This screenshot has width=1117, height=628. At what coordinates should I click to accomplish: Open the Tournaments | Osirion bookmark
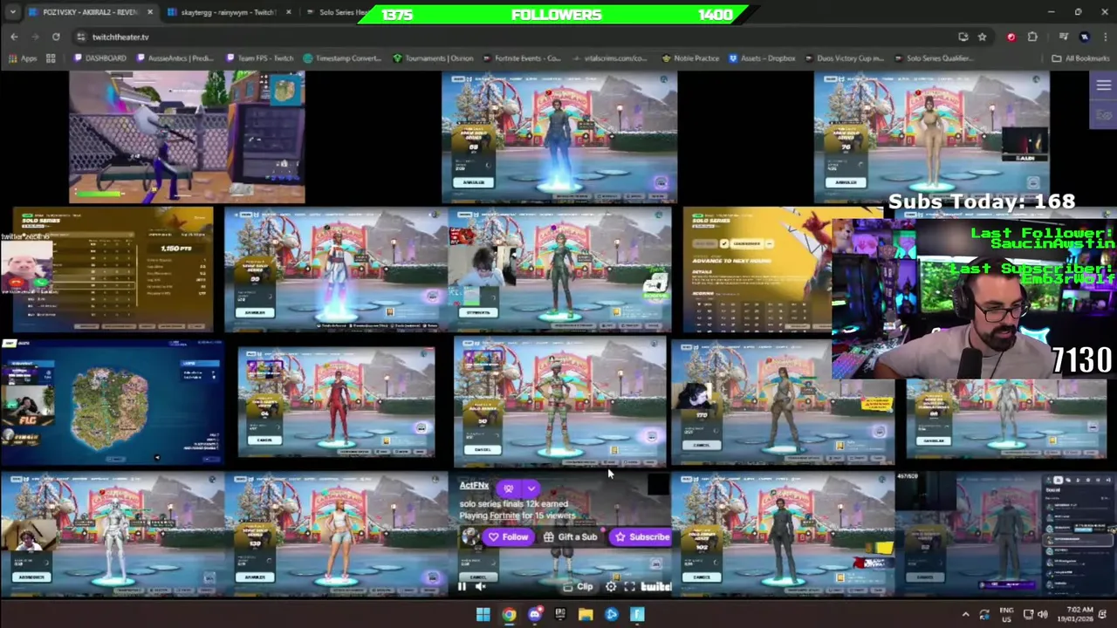433,58
